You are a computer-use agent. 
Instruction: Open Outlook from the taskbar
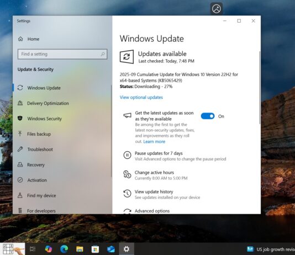(x=111, y=249)
